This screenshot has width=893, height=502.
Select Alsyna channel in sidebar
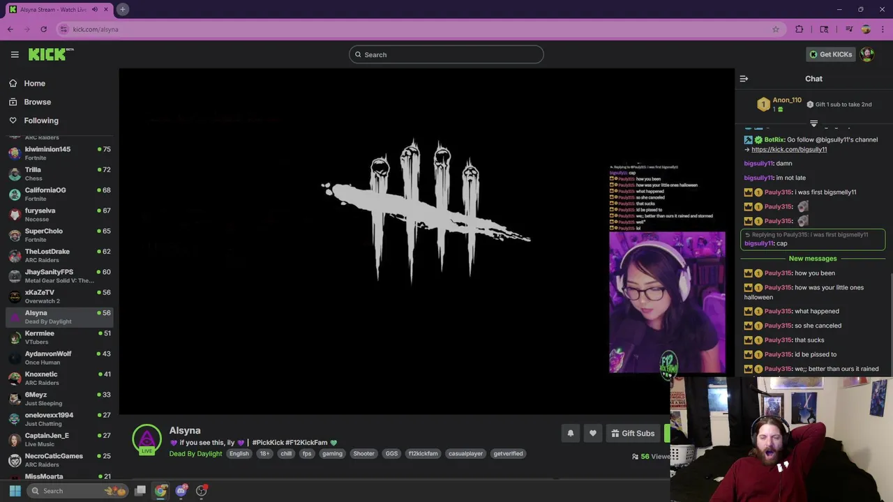click(x=59, y=317)
